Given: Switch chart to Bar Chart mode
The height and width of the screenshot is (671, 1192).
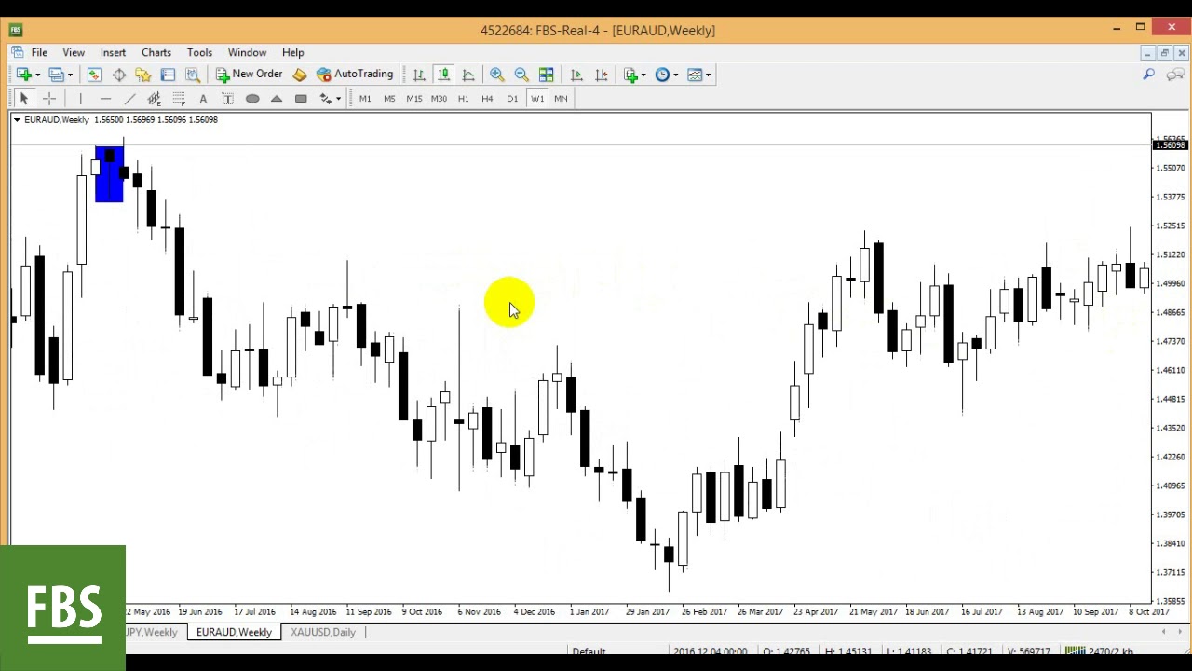Looking at the screenshot, I should click(x=419, y=75).
